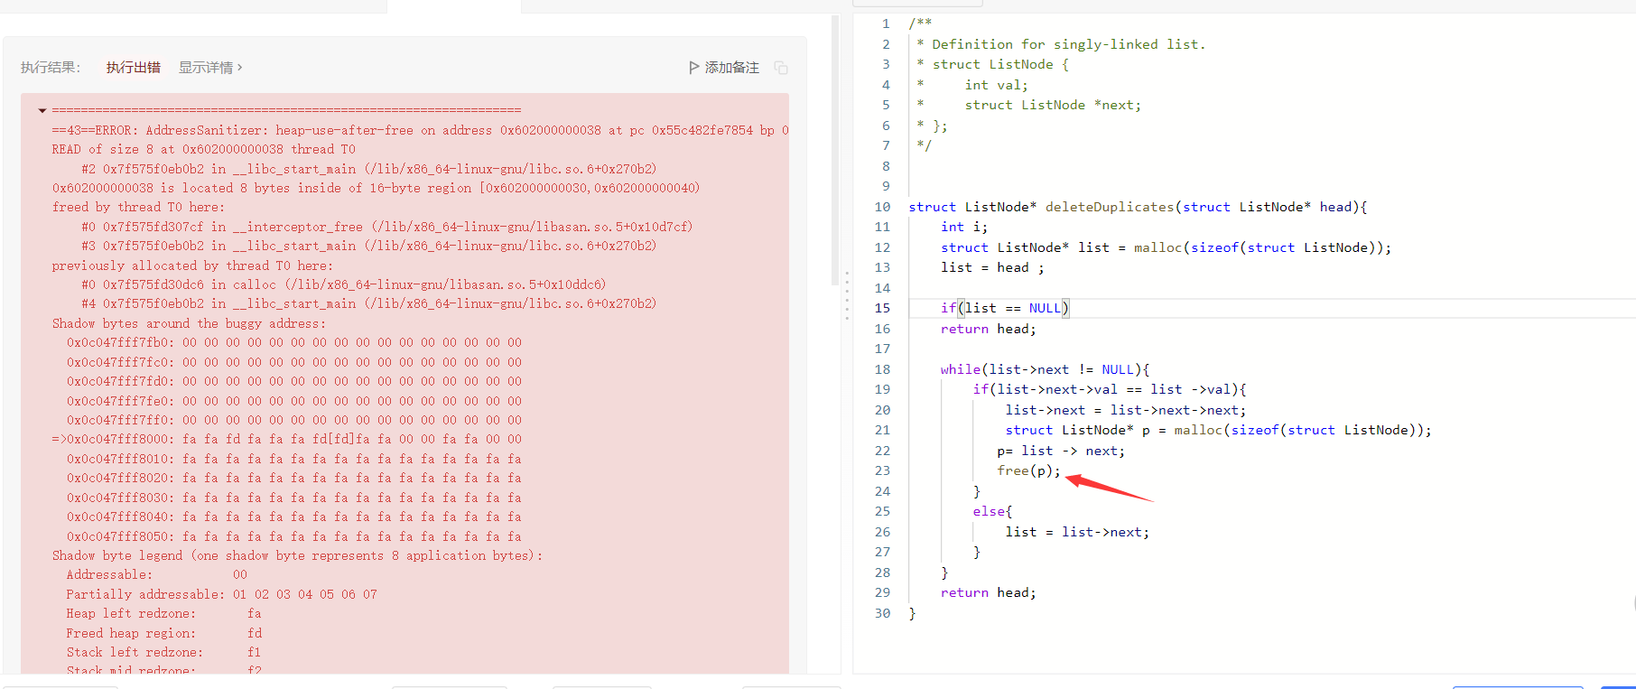Click the 'Partially addressable:' legend row
This screenshot has height=689, width=1636.
[x=221, y=594]
